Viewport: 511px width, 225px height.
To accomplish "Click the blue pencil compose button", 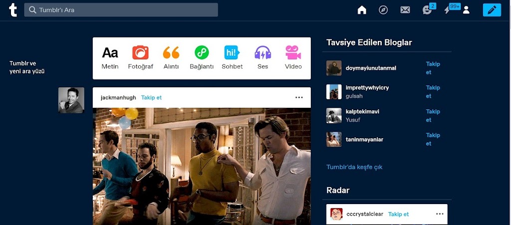I will click(x=492, y=10).
